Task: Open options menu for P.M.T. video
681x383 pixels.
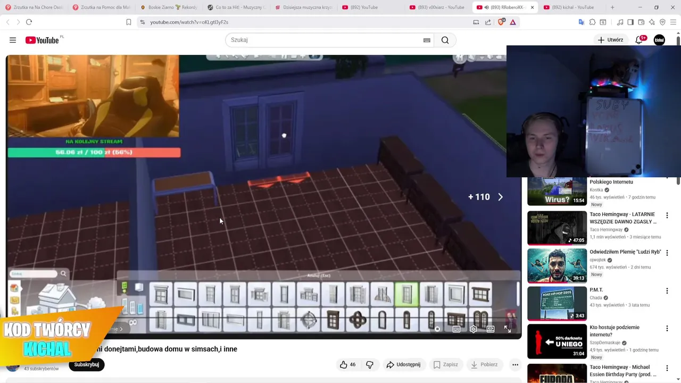Action: 667,291
